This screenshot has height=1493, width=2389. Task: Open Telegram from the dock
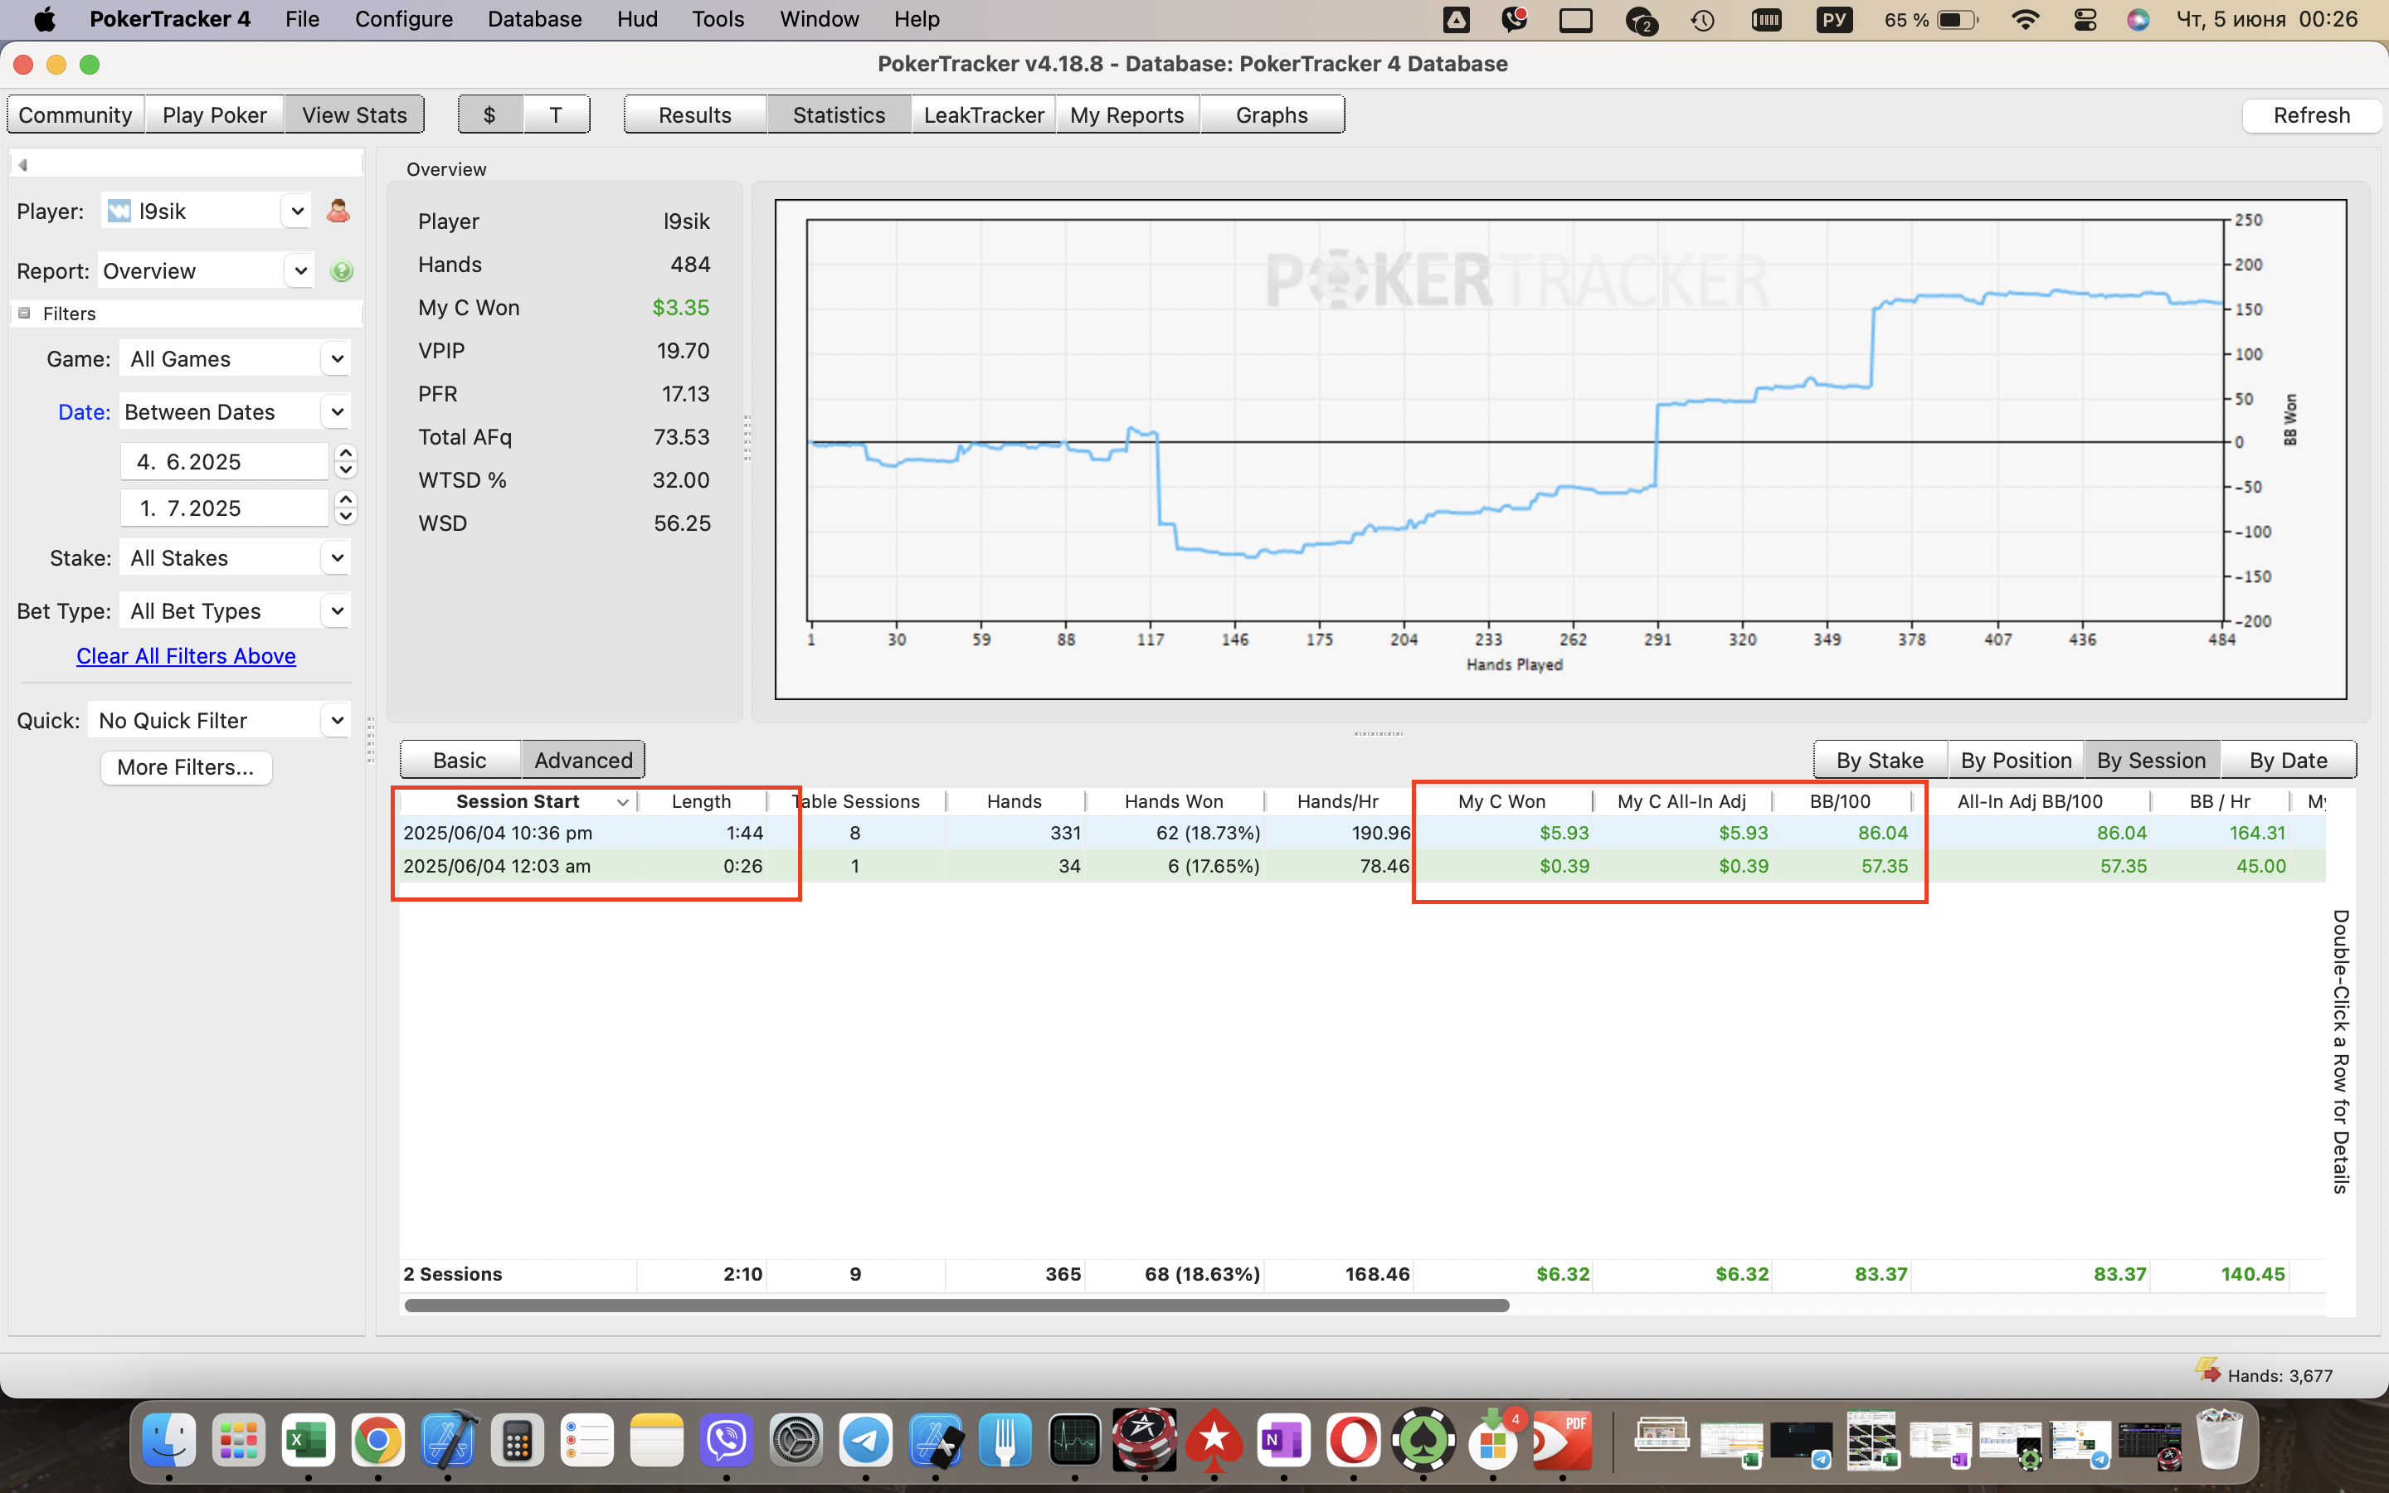(866, 1442)
